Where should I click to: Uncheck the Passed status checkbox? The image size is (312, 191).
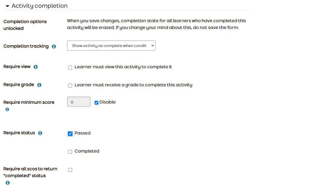(x=70, y=134)
